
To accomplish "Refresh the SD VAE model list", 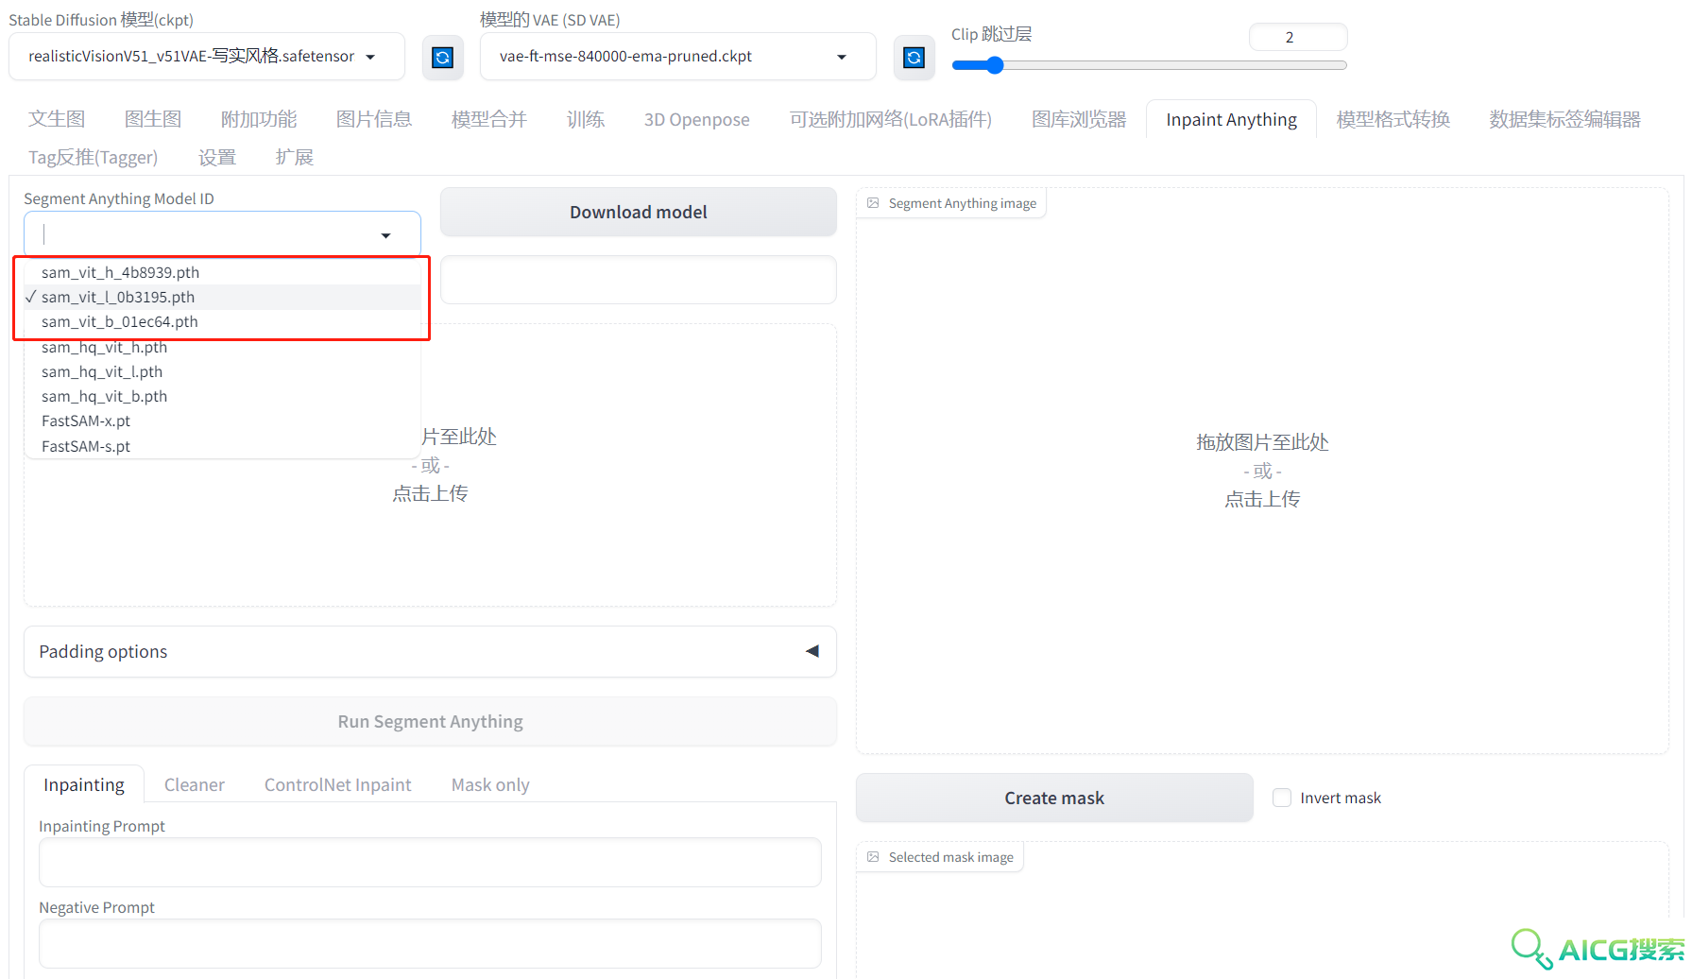I will click(x=914, y=58).
